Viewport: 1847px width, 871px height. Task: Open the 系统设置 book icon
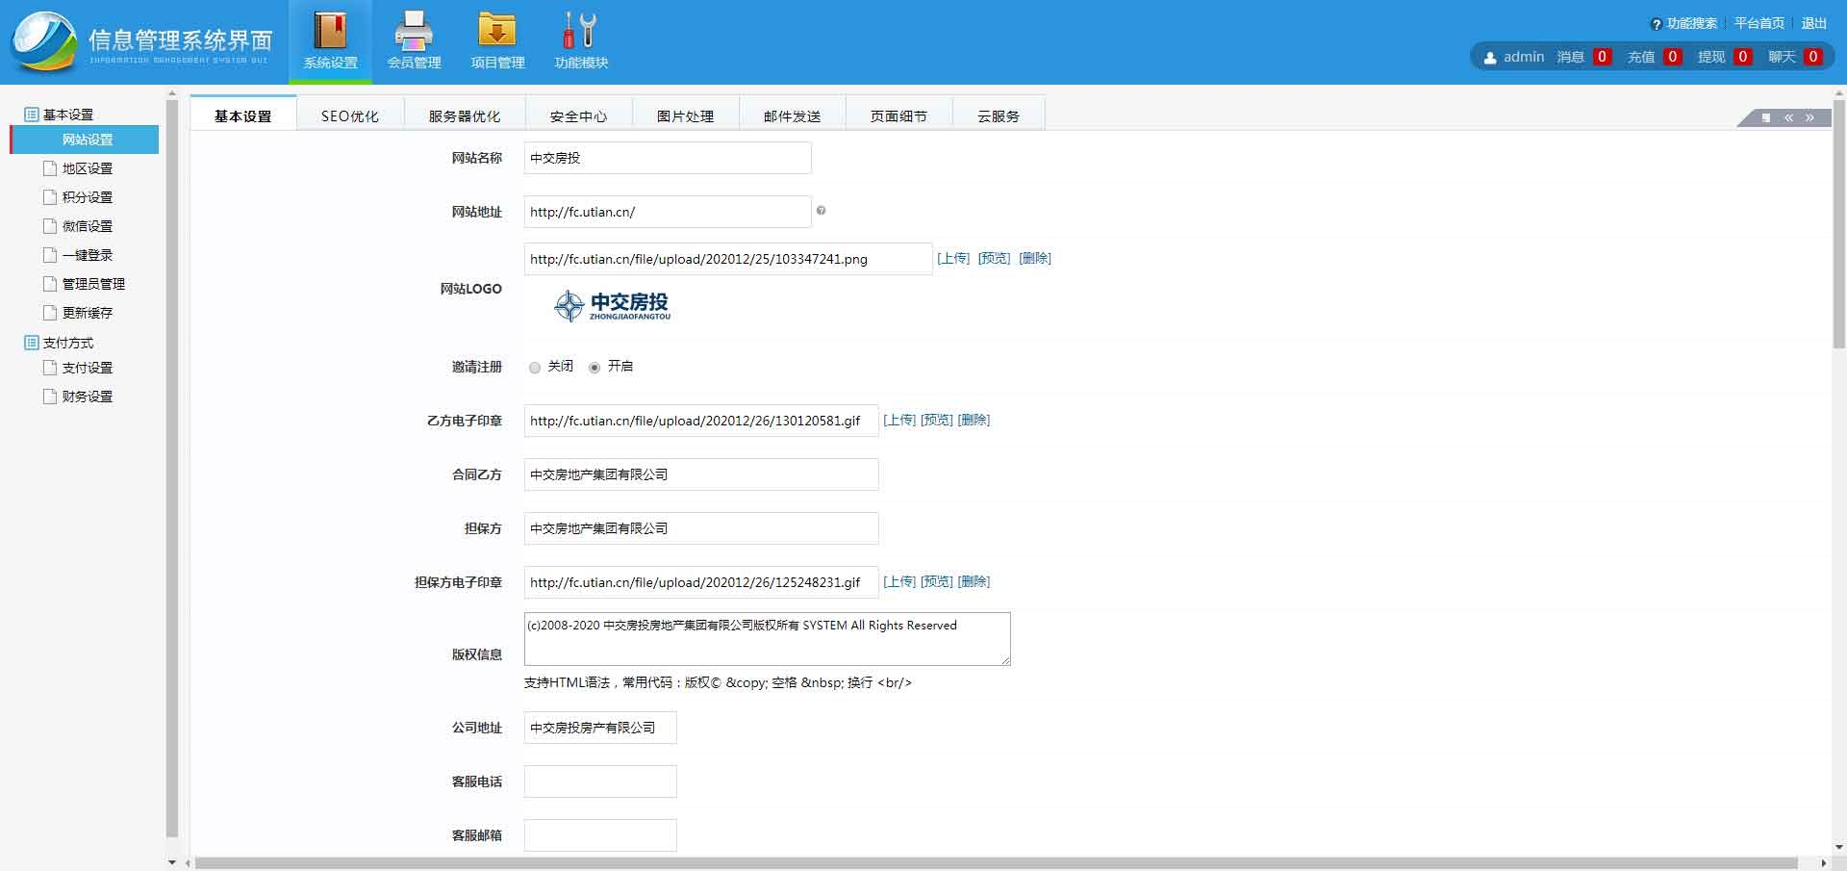pyautogui.click(x=330, y=32)
